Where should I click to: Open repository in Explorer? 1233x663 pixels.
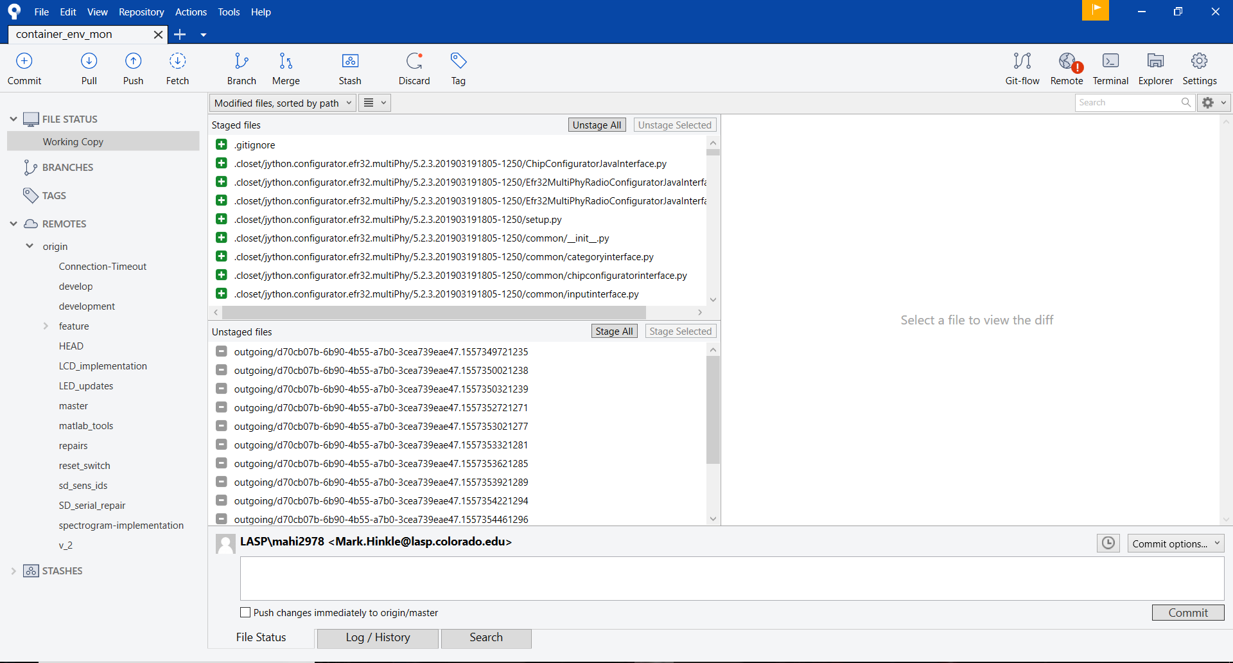[1155, 68]
